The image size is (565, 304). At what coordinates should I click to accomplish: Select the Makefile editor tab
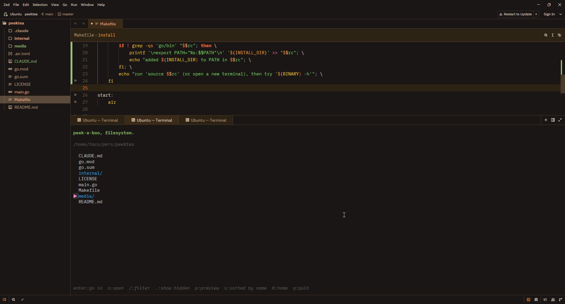click(x=105, y=24)
